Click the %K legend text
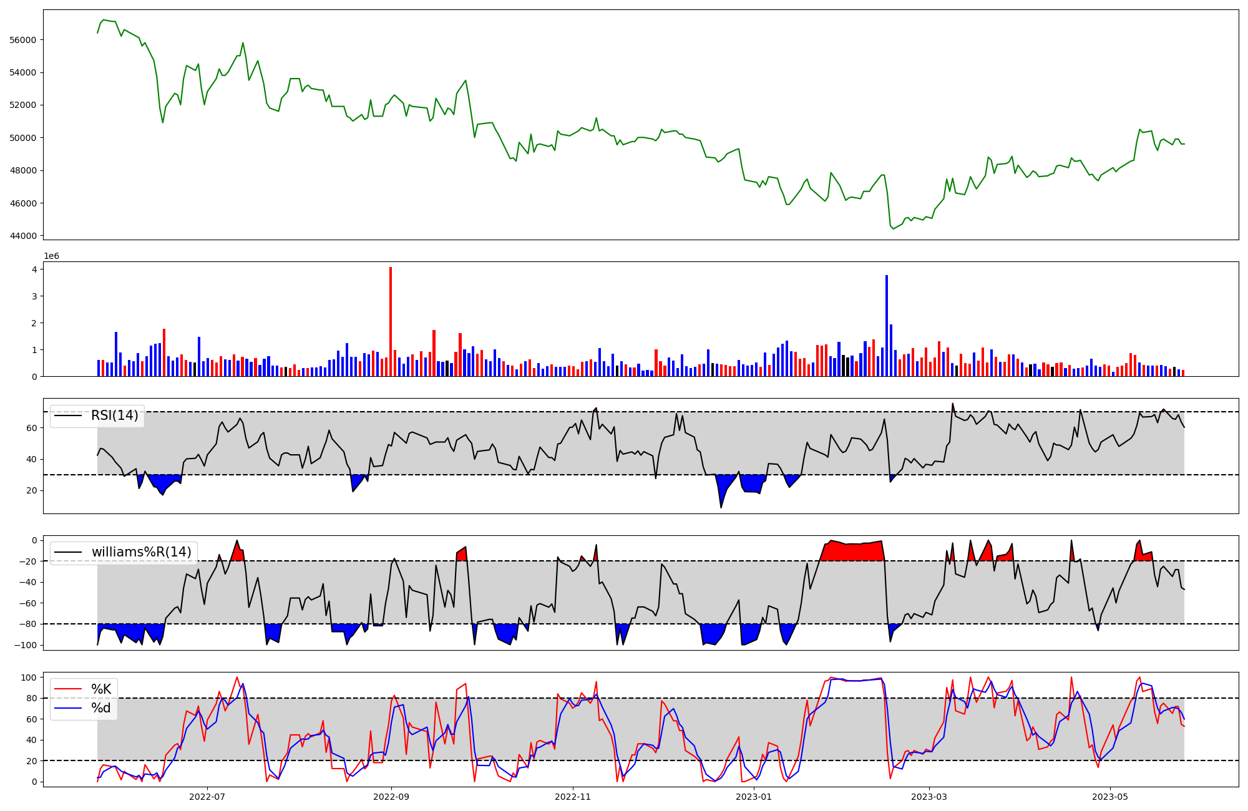Viewport: 1248px width, 811px height. pyautogui.click(x=101, y=689)
